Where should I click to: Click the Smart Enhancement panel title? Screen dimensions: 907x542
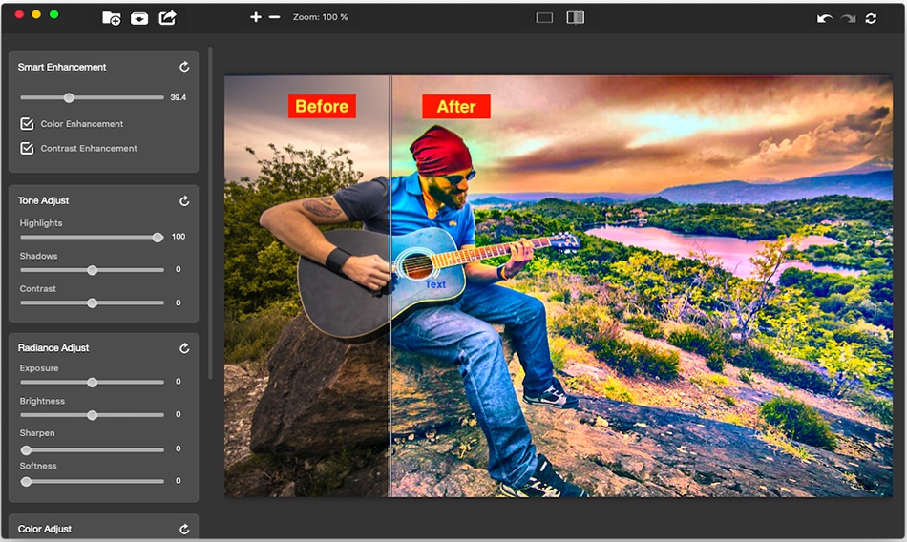pyautogui.click(x=62, y=67)
